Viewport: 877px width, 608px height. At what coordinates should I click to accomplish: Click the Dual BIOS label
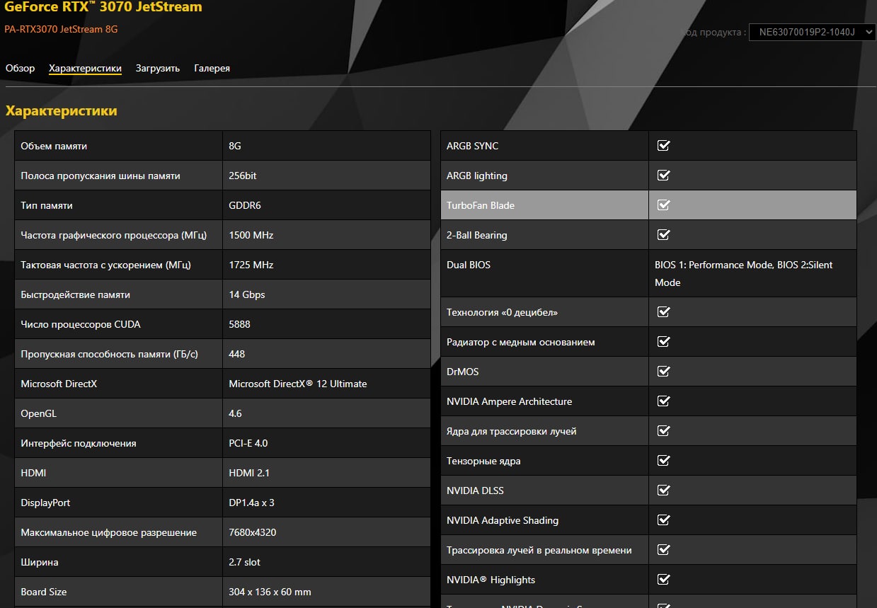click(x=469, y=265)
